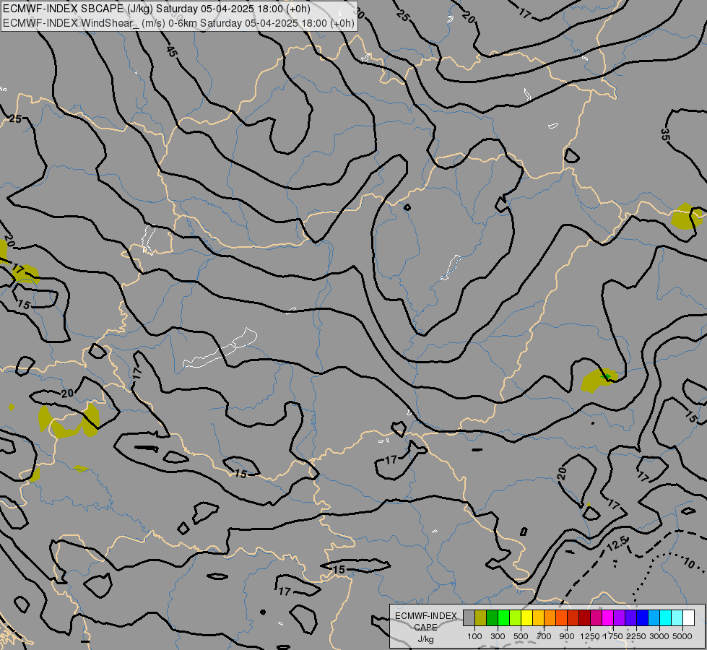Pick the yellow-green legend swatch
707x650 pixels.
pyautogui.click(x=515, y=618)
